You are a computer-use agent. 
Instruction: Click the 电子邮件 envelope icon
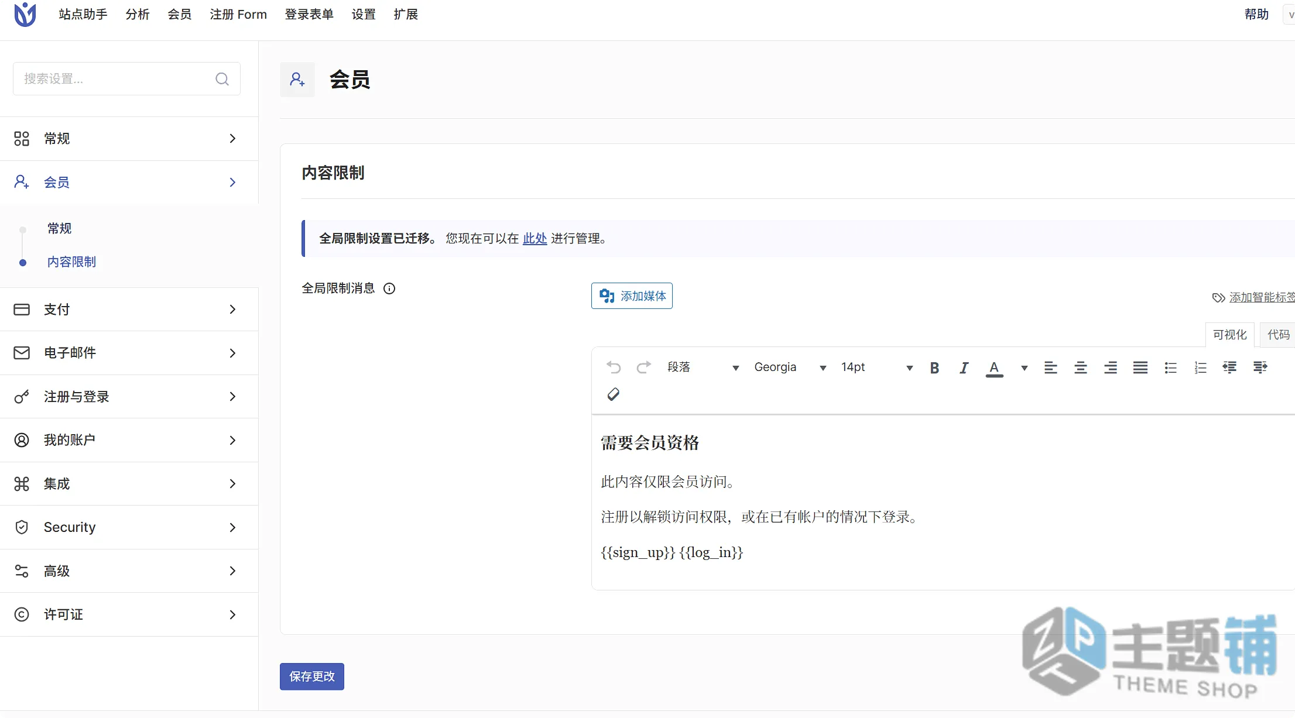tap(22, 353)
